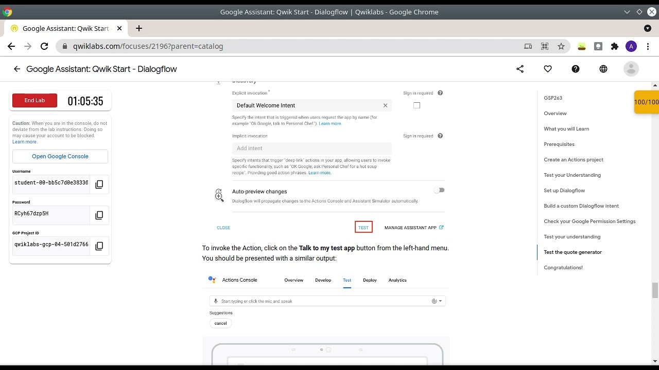Open the Qwiklabs user account avatar
This screenshot has height=370, width=659.
631,69
